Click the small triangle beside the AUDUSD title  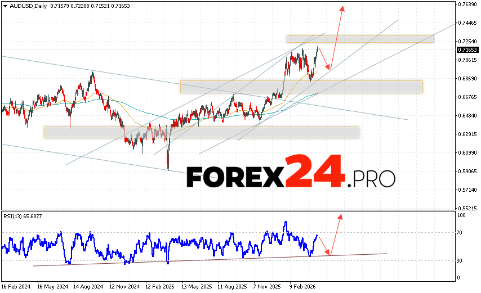tap(5, 6)
